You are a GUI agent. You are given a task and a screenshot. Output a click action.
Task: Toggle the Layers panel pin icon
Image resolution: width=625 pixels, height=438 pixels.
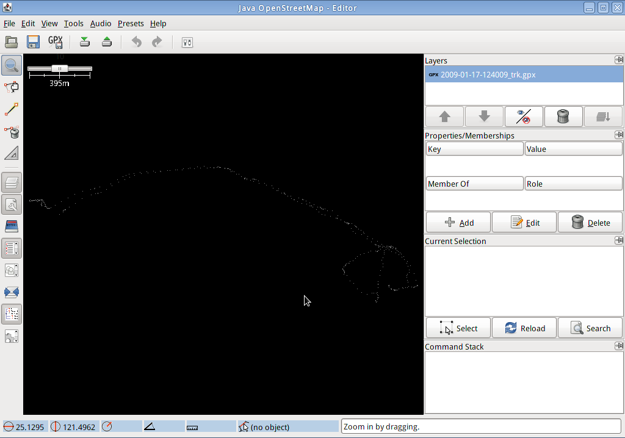(x=619, y=60)
